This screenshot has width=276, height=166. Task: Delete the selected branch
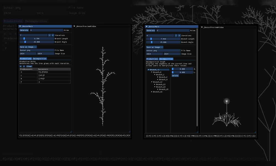coord(175,76)
